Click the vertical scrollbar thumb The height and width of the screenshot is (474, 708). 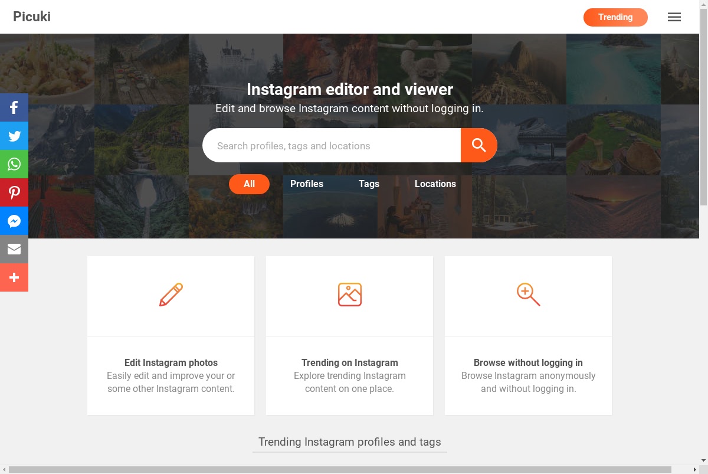click(x=703, y=107)
